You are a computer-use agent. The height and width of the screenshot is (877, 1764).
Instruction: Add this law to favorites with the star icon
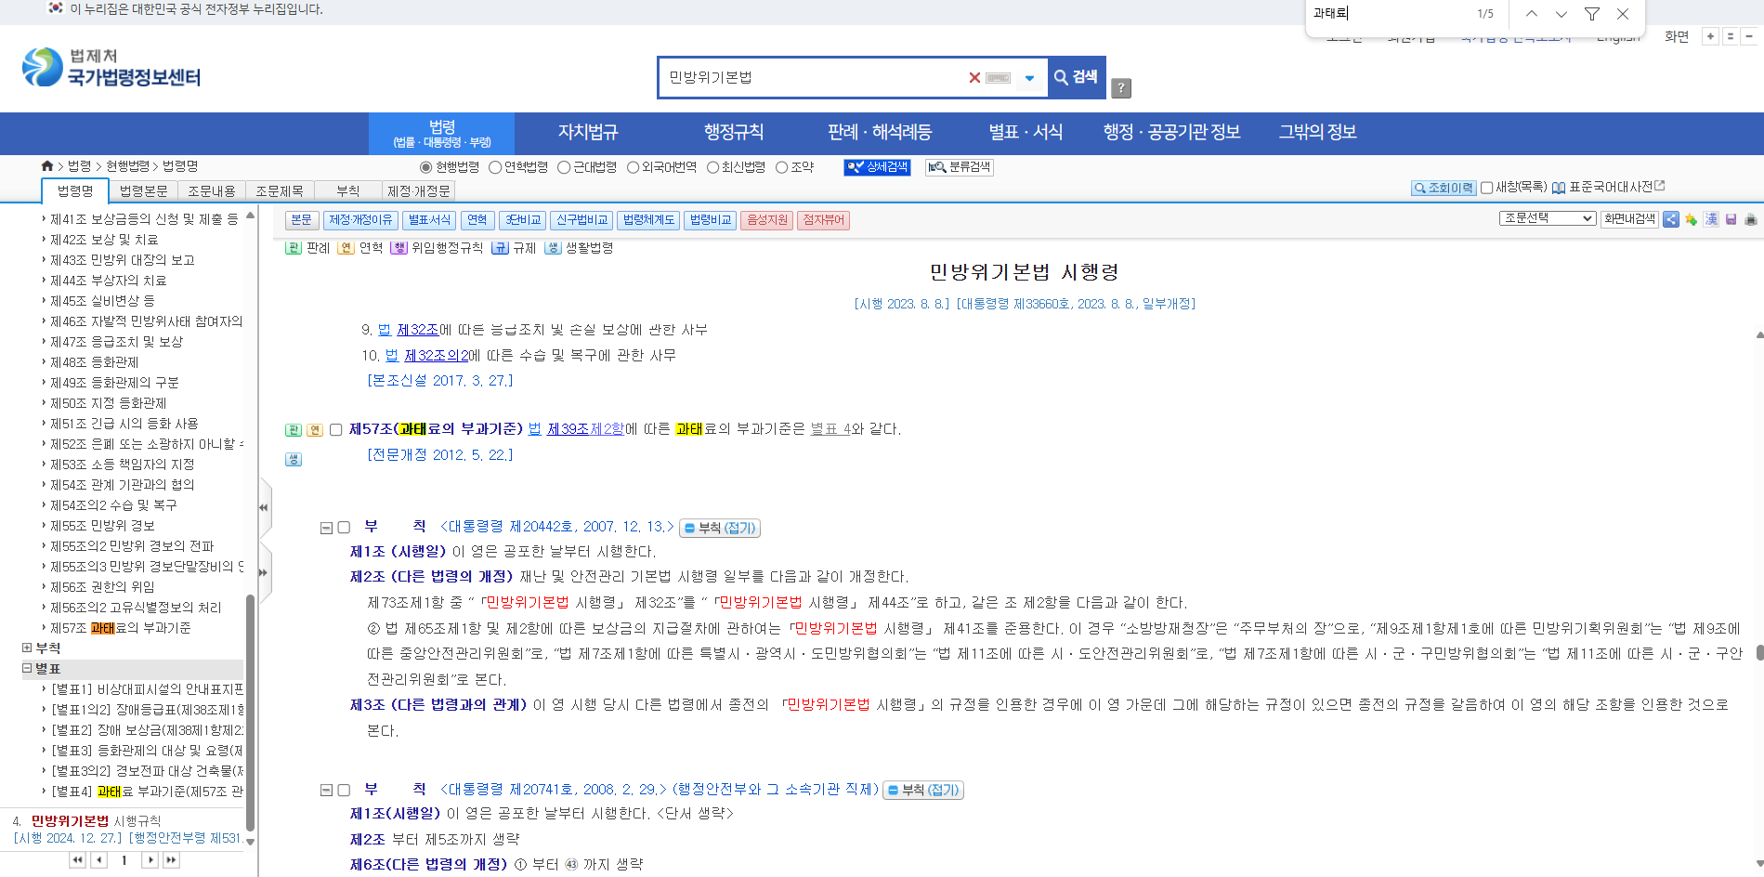point(1692,220)
